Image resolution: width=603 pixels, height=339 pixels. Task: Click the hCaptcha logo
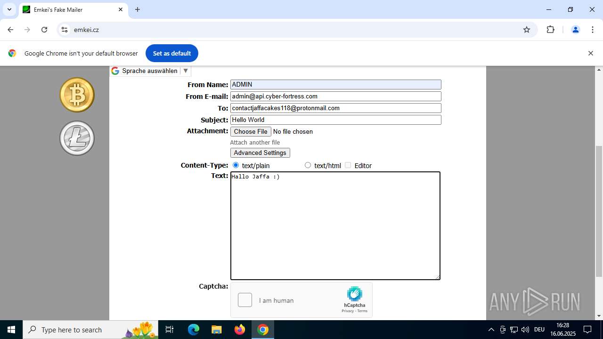click(355, 294)
